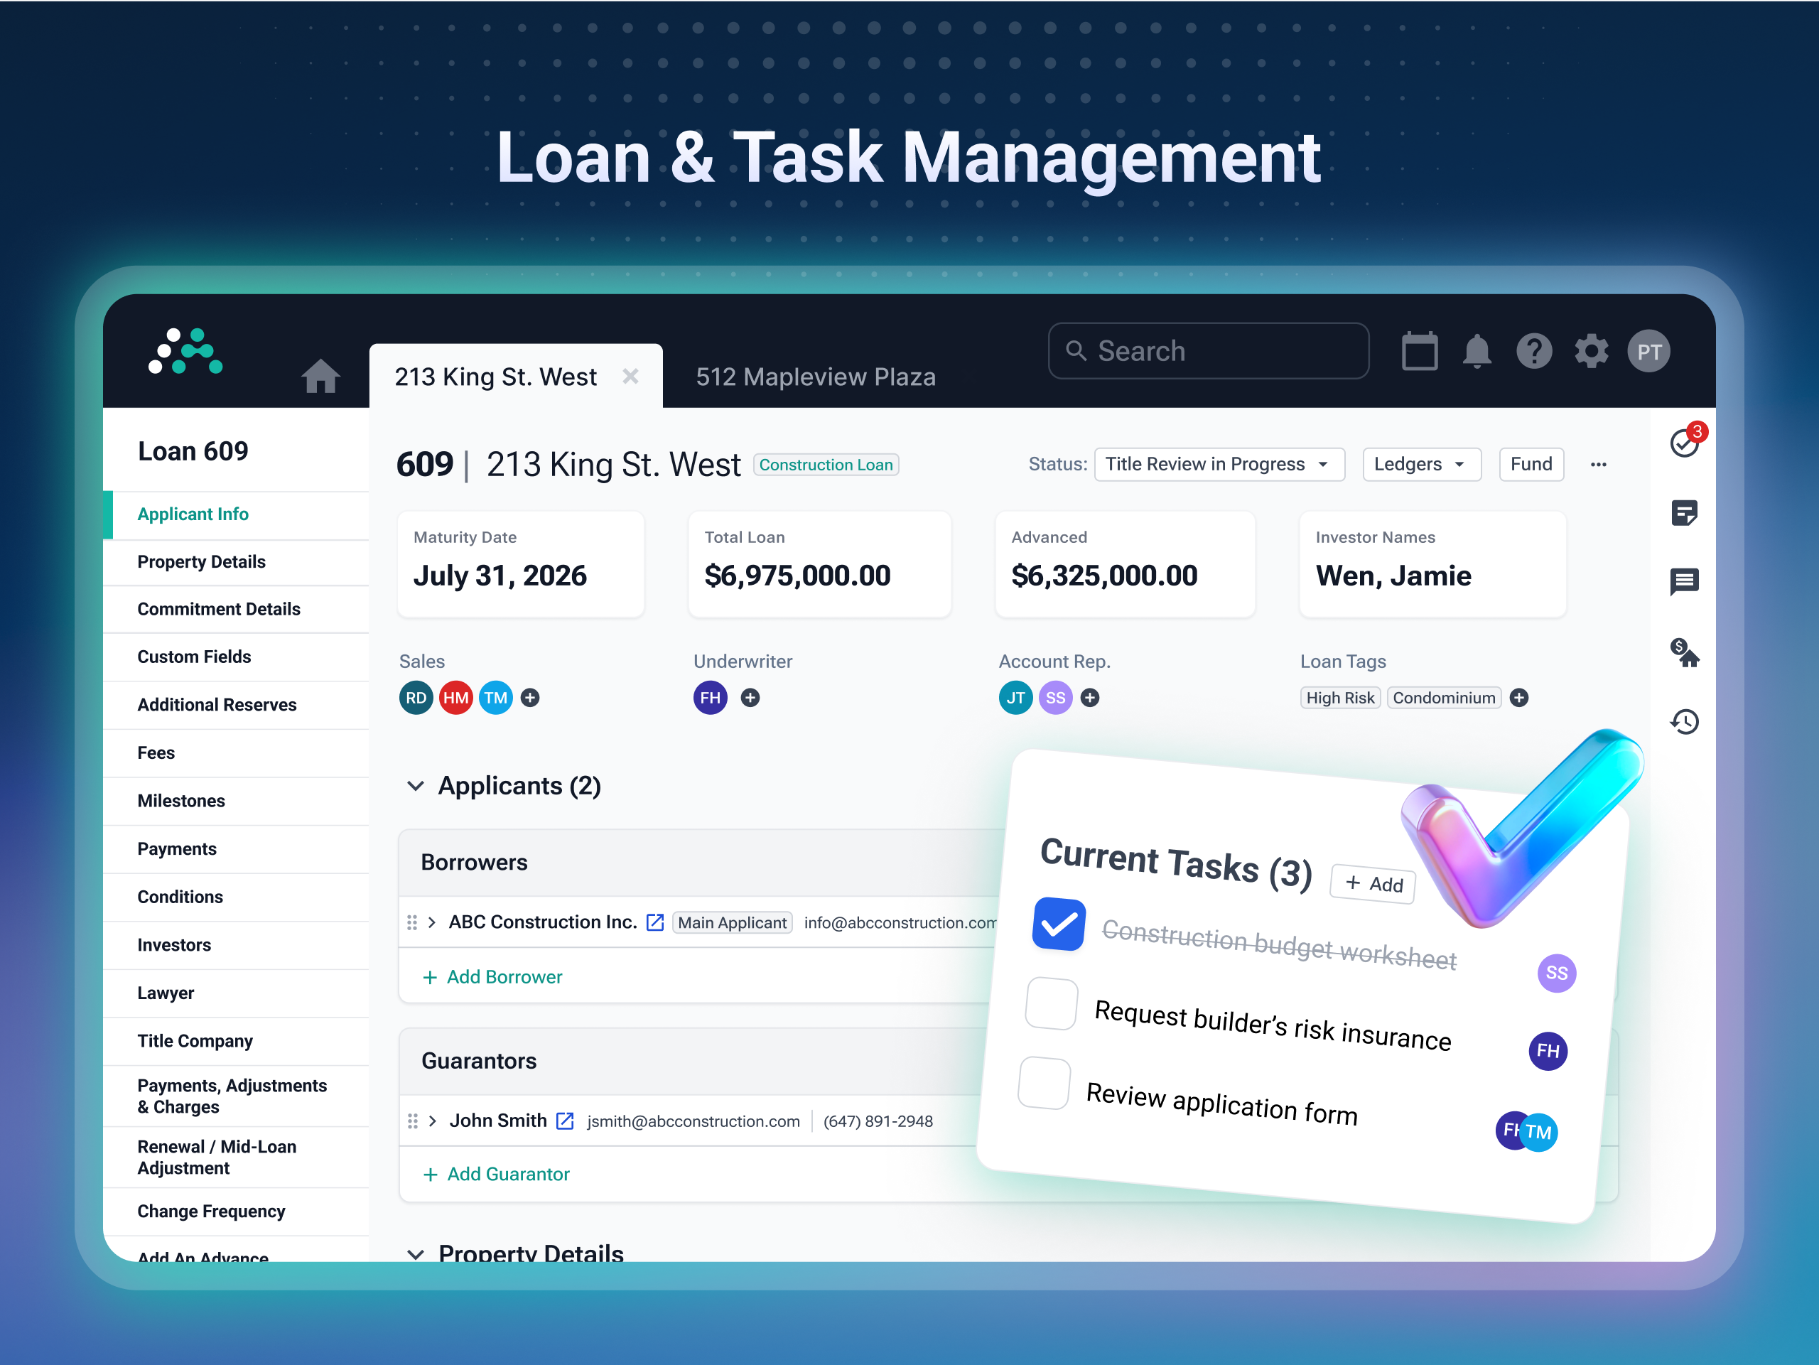This screenshot has width=1819, height=1365.
Task: Open external link icon next to John Smith
Action: point(565,1121)
